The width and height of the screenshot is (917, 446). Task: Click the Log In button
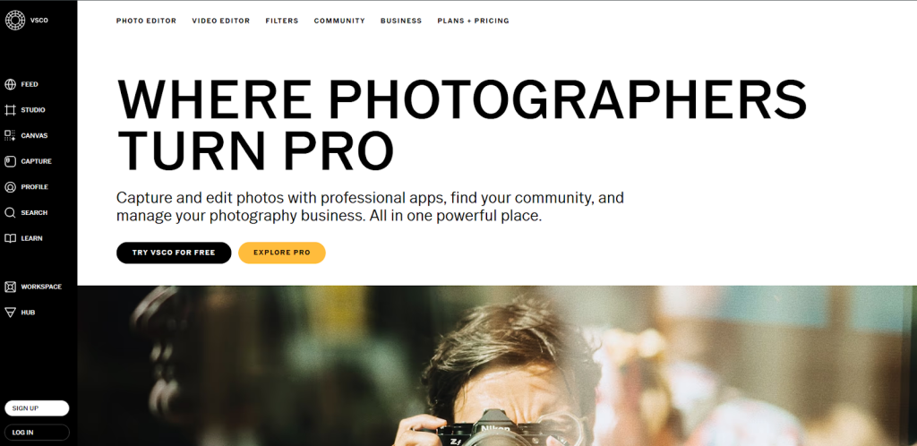[37, 433]
